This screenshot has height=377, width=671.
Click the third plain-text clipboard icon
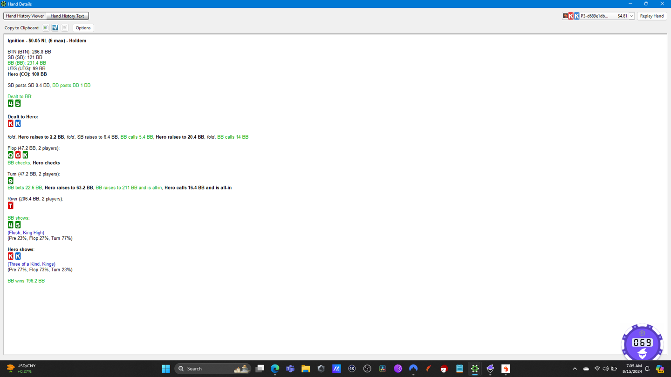tap(65, 28)
